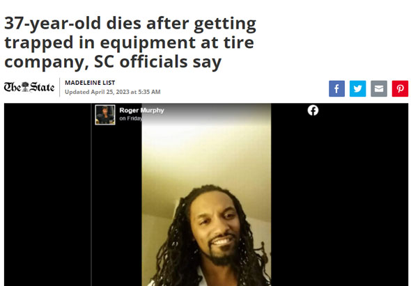411x286 pixels.
Task: Click the black area left of embedded post
Action: [x=47, y=195]
